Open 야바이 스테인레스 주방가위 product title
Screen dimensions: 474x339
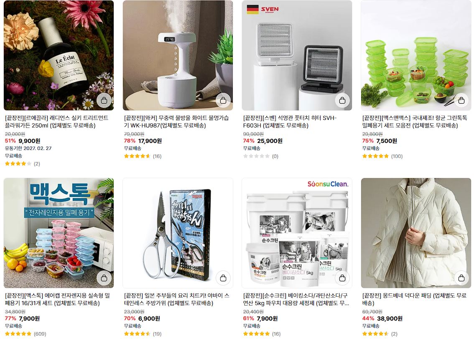[x=176, y=299]
